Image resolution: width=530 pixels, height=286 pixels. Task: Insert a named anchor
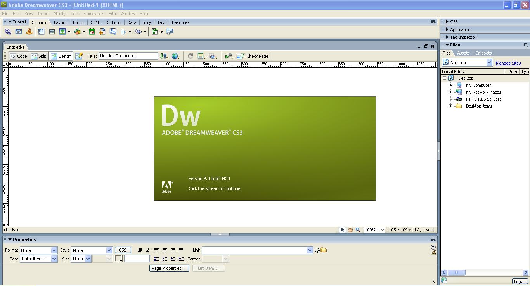(29, 32)
